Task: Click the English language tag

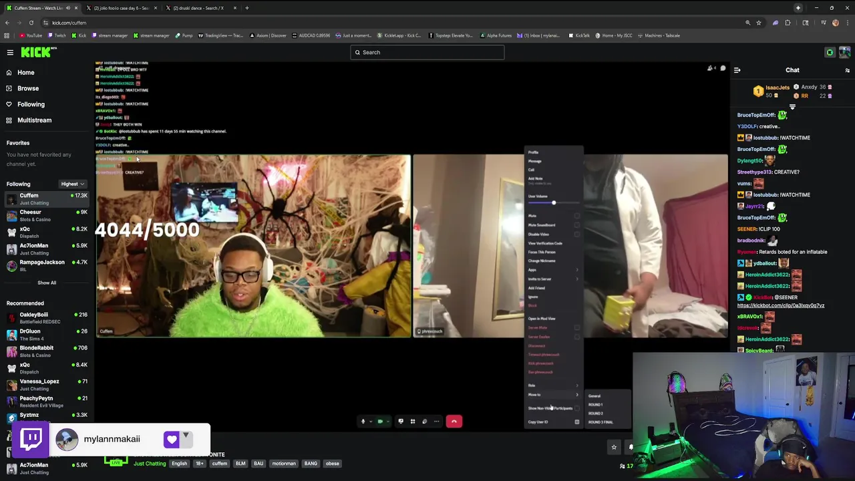Action: pos(179,464)
